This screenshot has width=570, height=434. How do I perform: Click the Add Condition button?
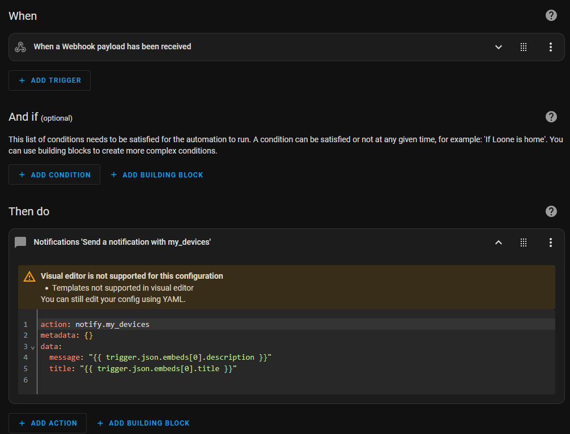[54, 175]
